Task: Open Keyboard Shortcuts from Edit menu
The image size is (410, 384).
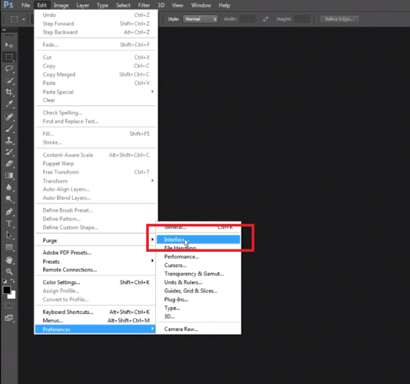Action: (x=68, y=312)
